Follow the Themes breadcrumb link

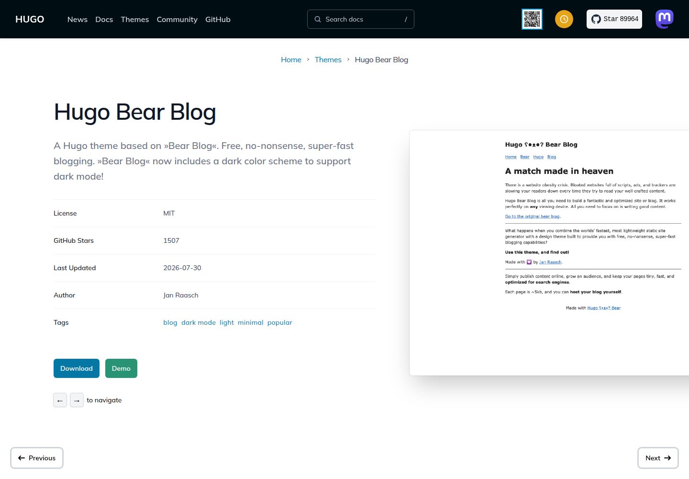[328, 59]
